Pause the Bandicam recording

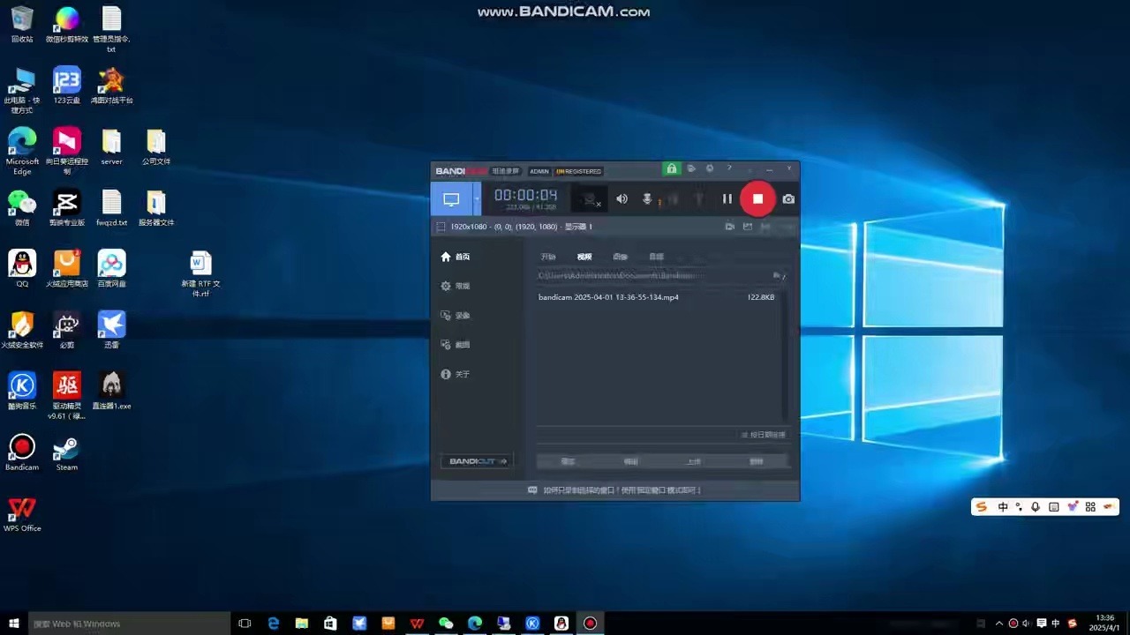click(x=727, y=199)
